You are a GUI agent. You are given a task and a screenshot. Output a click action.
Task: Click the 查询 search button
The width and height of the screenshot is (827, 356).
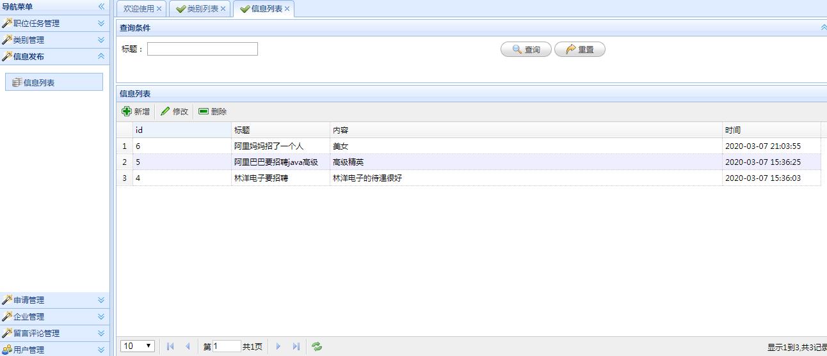pyautogui.click(x=526, y=49)
